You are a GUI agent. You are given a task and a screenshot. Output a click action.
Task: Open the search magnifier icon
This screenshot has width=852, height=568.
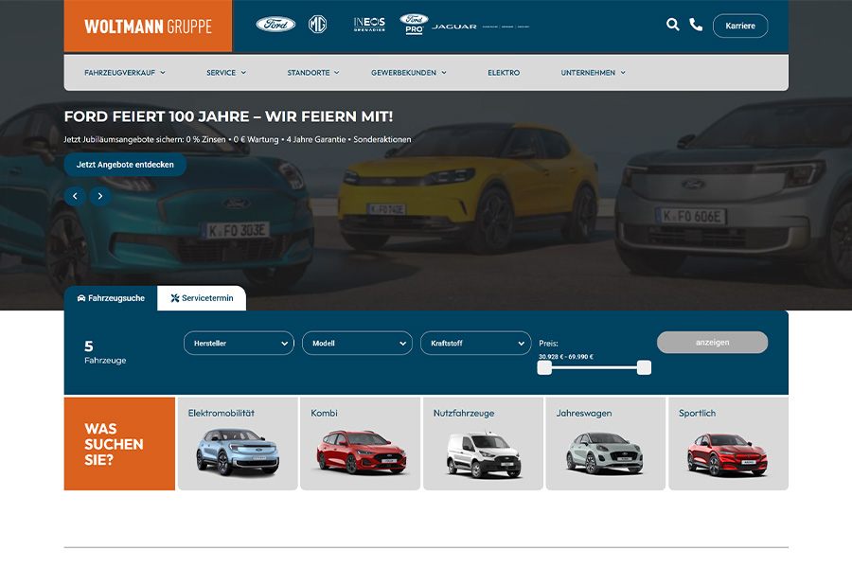tap(673, 25)
